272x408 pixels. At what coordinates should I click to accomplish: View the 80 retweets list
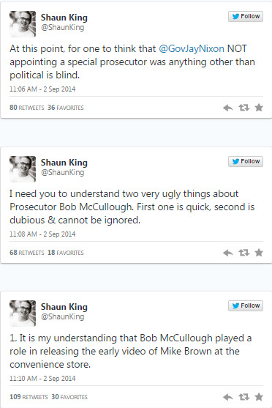27,108
